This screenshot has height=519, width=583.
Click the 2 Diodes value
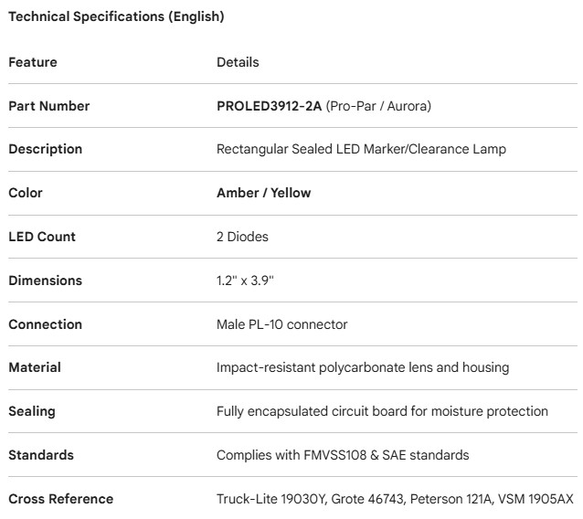[x=242, y=237]
